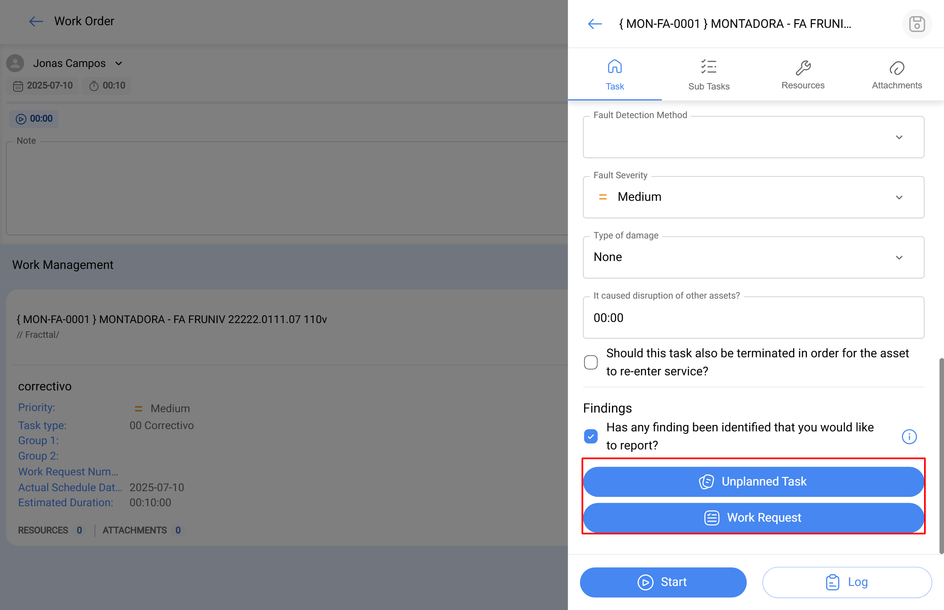Viewport: 944px width, 610px height.
Task: Switch to the Sub Tasks tab
Action: (708, 75)
